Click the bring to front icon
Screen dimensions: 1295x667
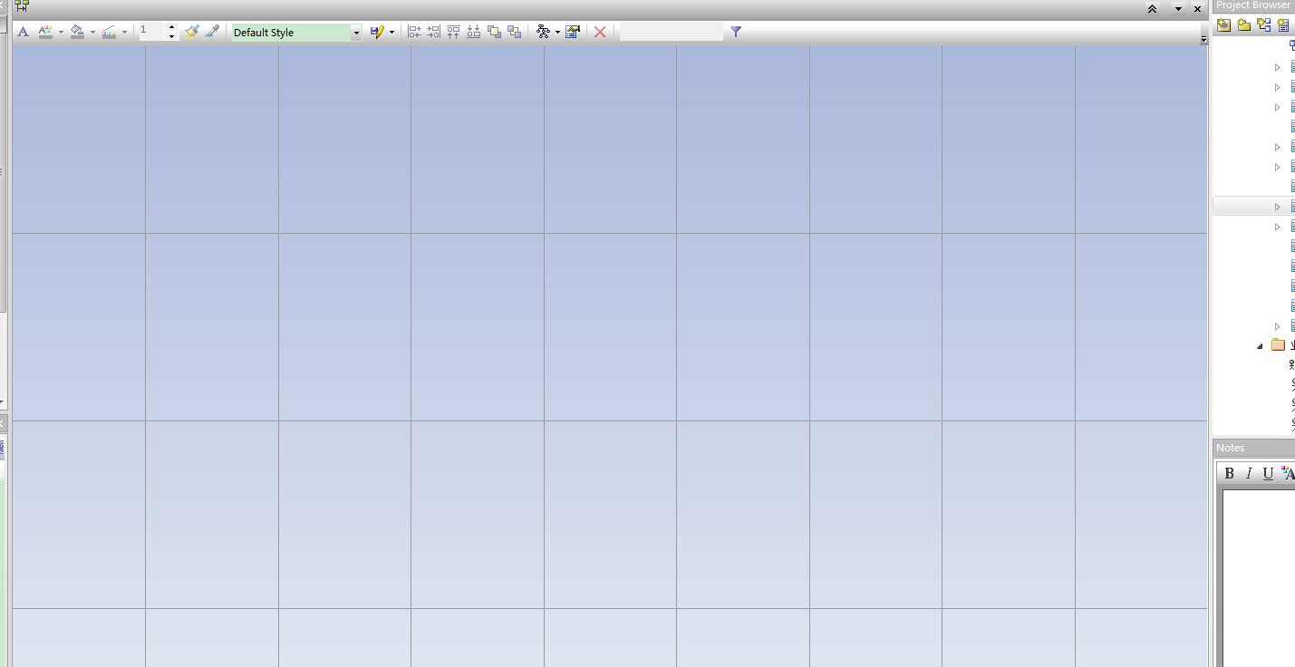click(x=494, y=32)
